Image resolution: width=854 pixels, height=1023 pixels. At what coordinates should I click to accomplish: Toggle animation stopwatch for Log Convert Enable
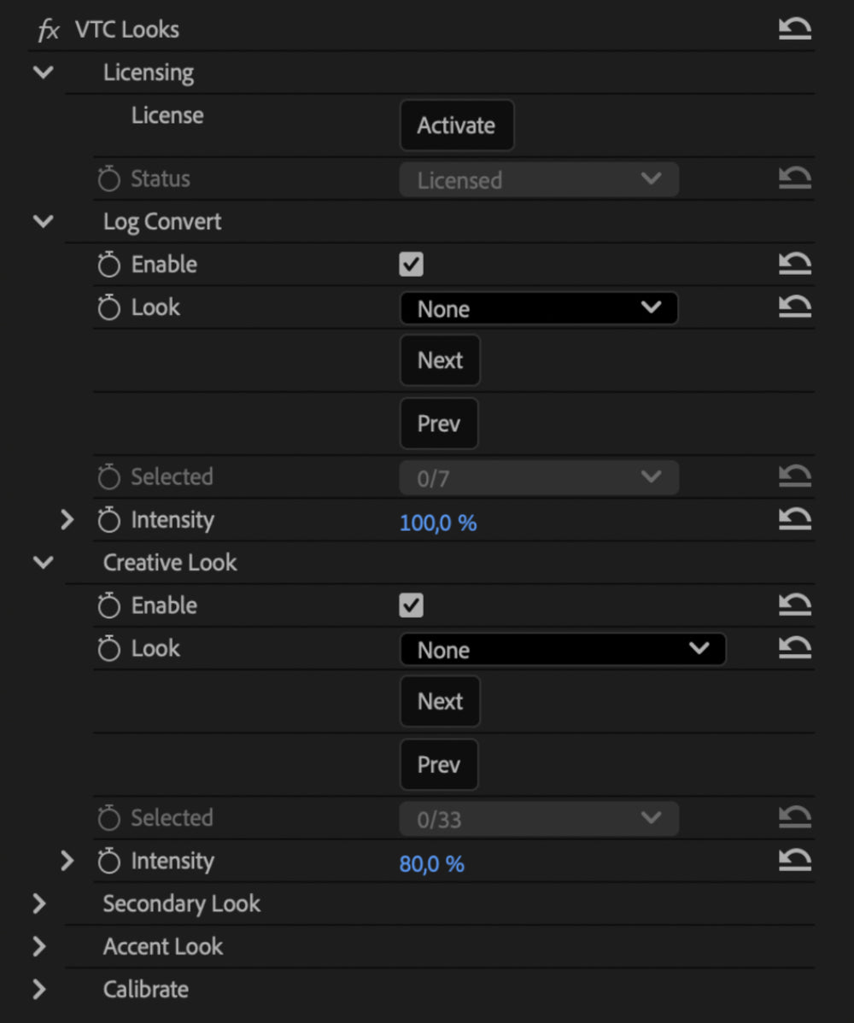(109, 264)
